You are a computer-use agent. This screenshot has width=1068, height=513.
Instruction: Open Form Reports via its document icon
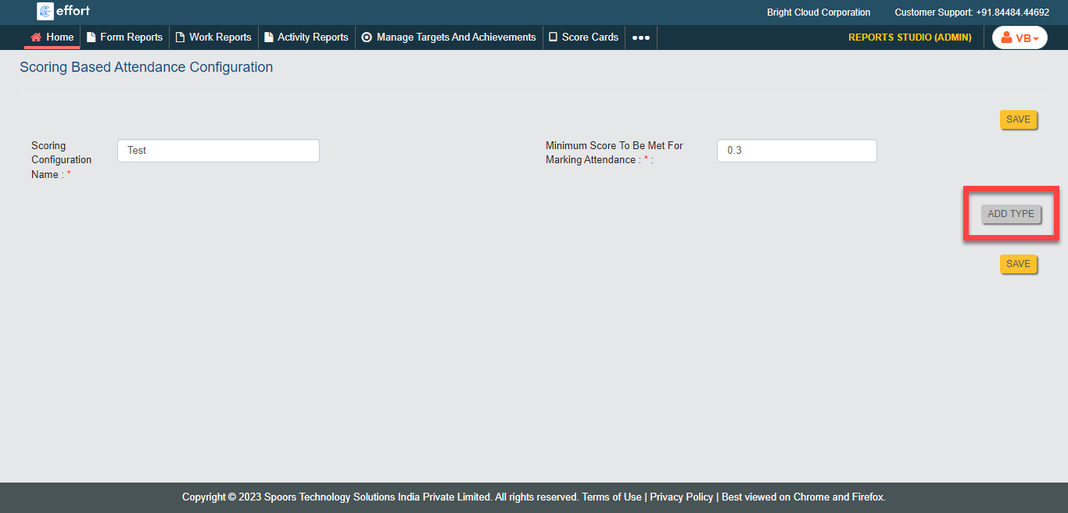point(91,37)
